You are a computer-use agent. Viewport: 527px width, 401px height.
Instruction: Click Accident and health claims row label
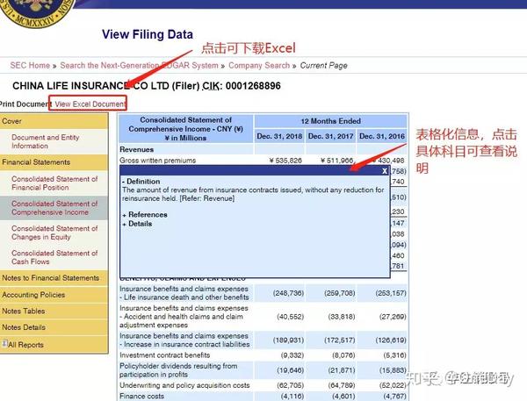pos(184,317)
